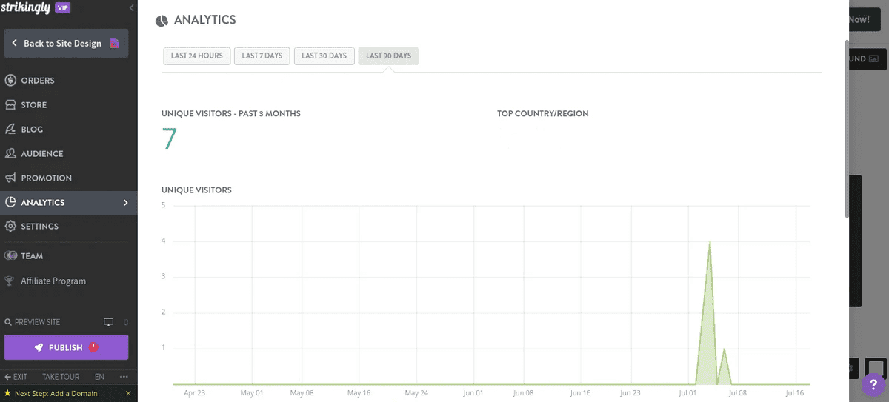Screen dimensions: 889x402
Task: Click the Affiliate Program trophy icon
Action: click(x=10, y=281)
